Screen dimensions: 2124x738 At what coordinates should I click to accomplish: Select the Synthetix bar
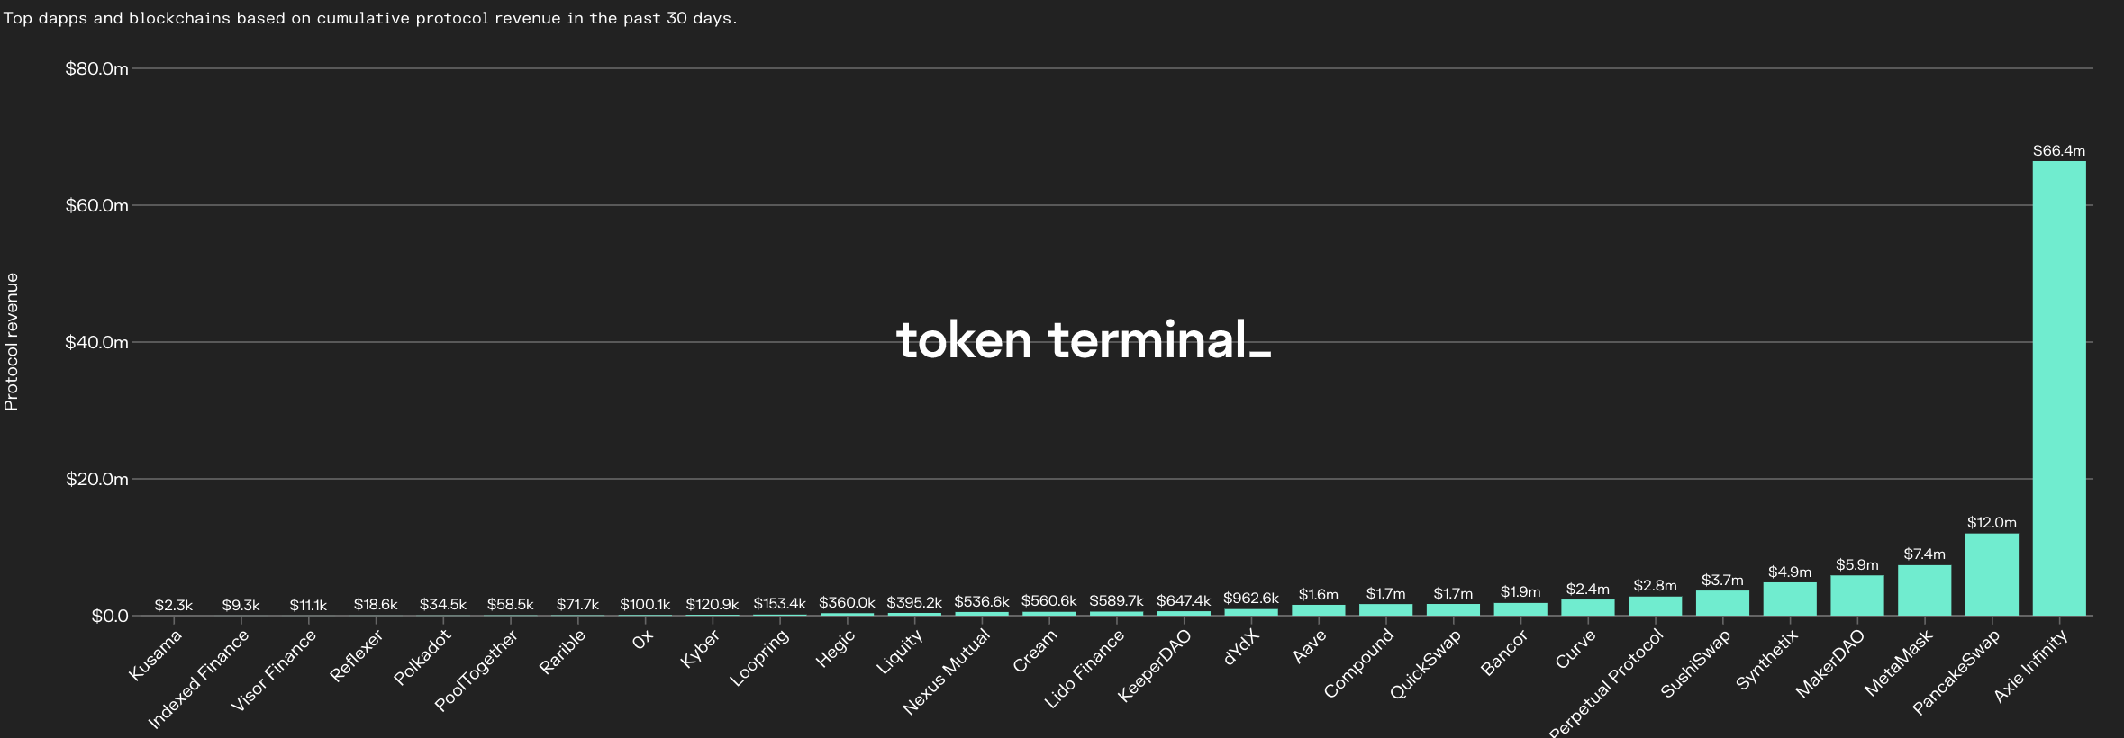click(x=1790, y=598)
